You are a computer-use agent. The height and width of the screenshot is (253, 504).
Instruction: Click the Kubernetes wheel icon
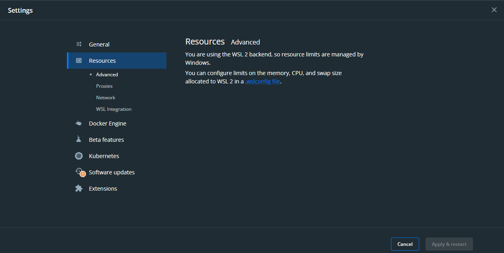tap(79, 156)
